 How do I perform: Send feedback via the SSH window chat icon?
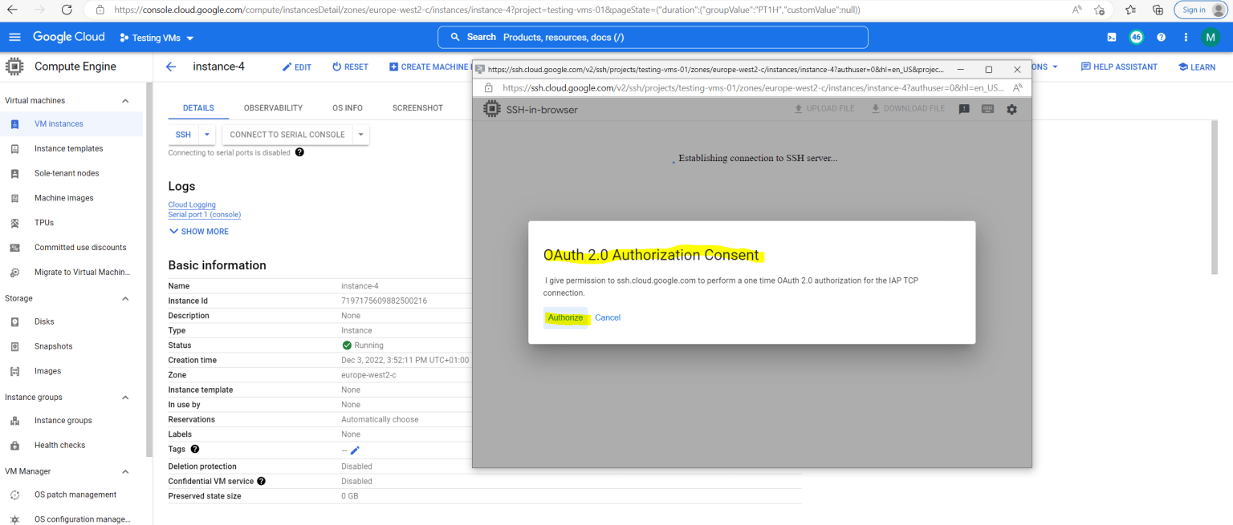[x=963, y=109]
